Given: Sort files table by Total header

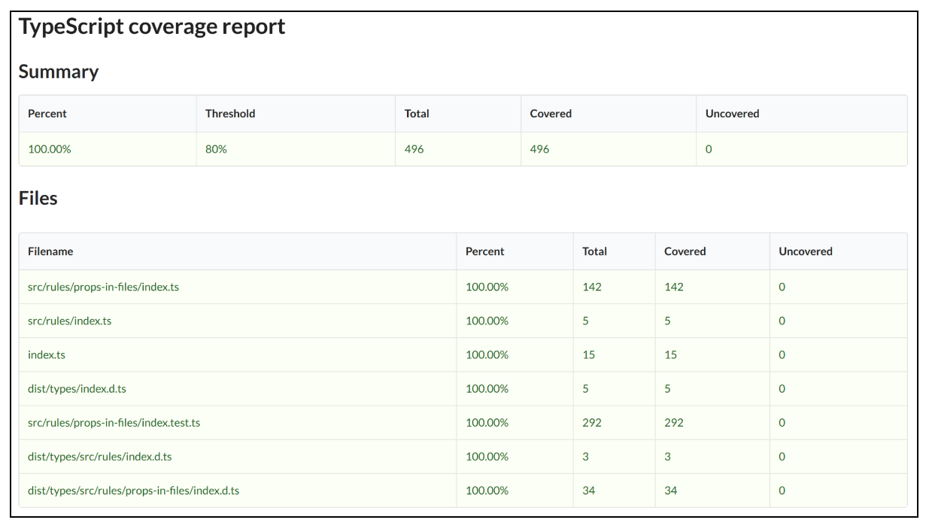Looking at the screenshot, I should (x=594, y=251).
